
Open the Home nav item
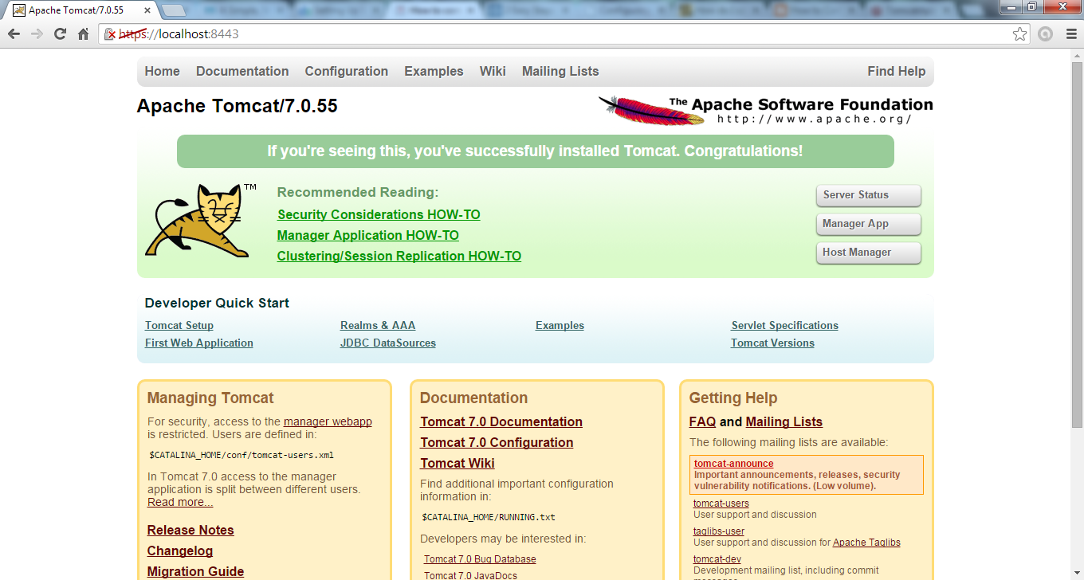163,71
